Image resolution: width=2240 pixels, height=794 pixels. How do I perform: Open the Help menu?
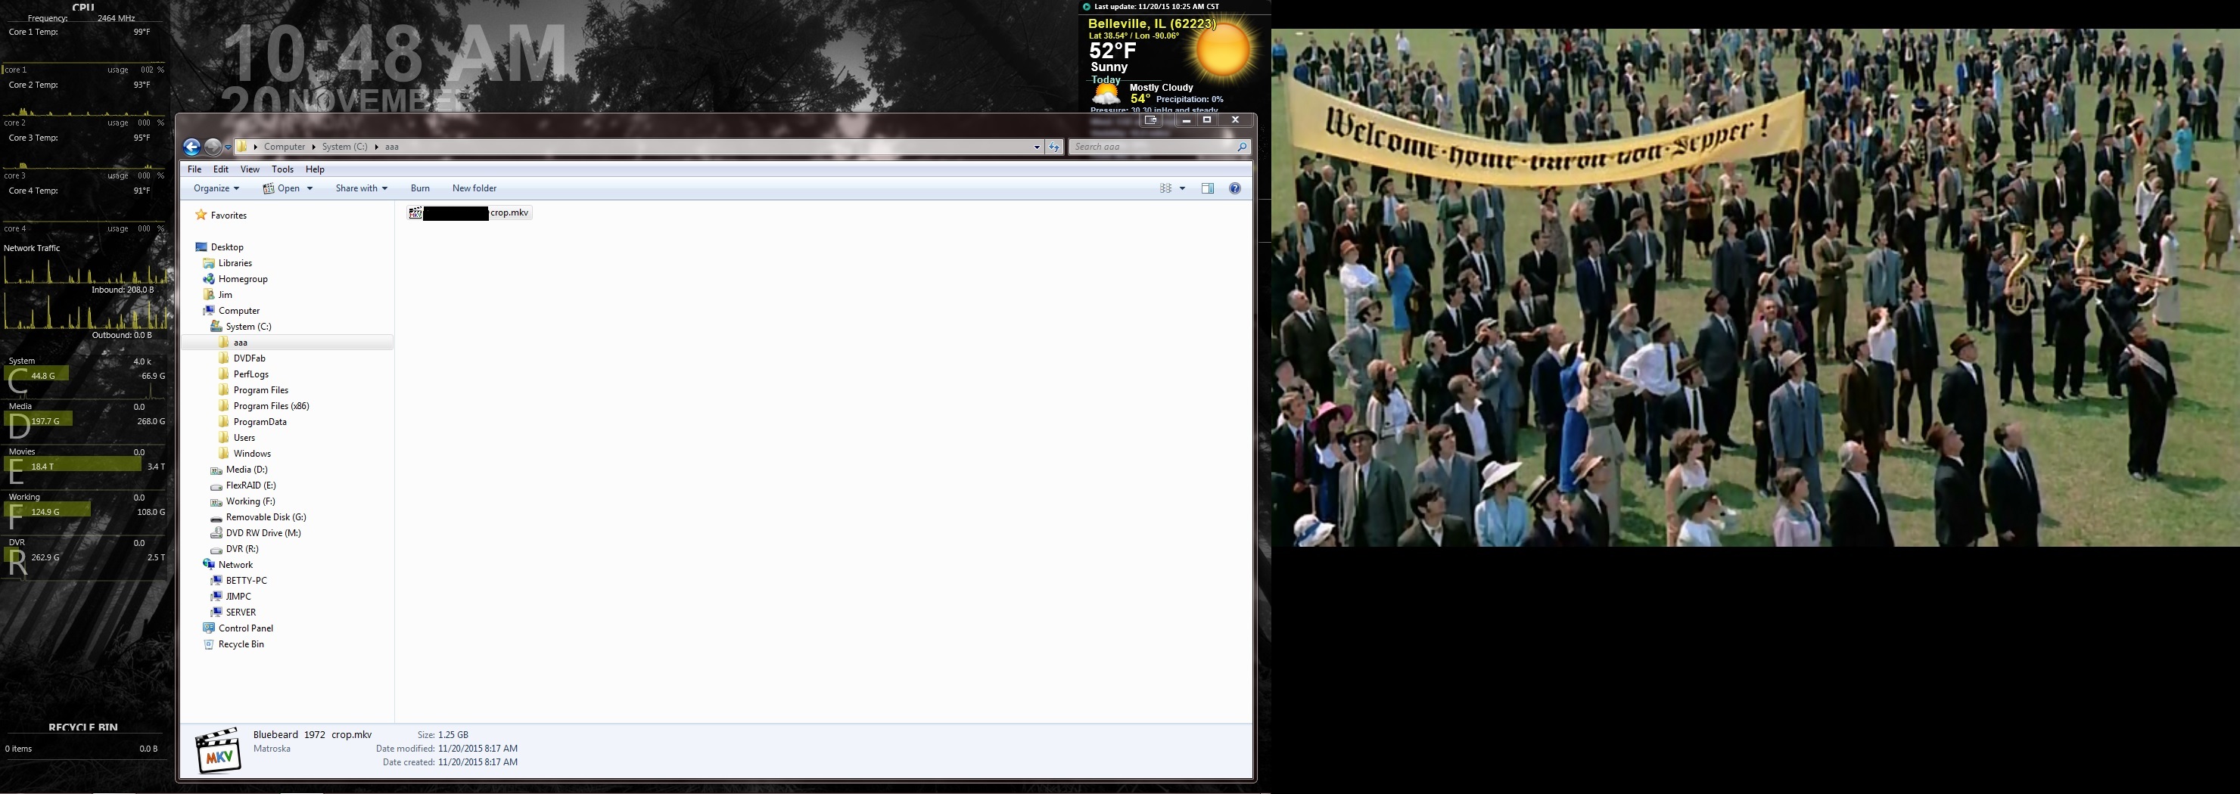315,169
